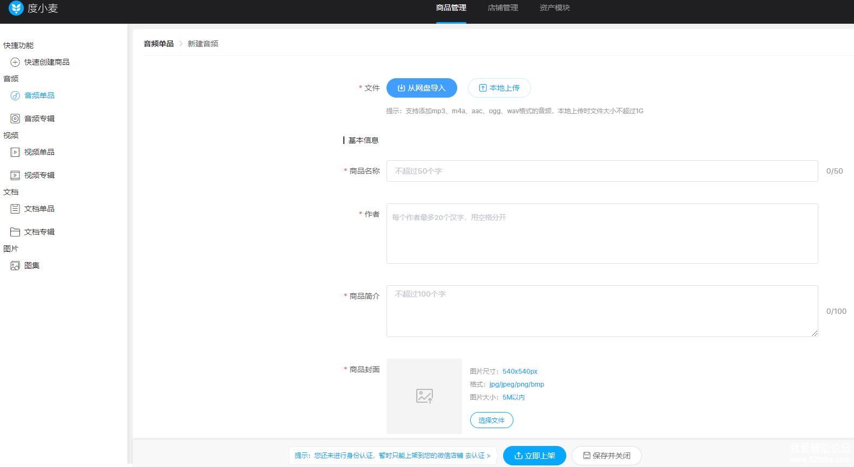Go to the 资产模块 tab
This screenshot has width=854, height=467.
click(x=554, y=8)
